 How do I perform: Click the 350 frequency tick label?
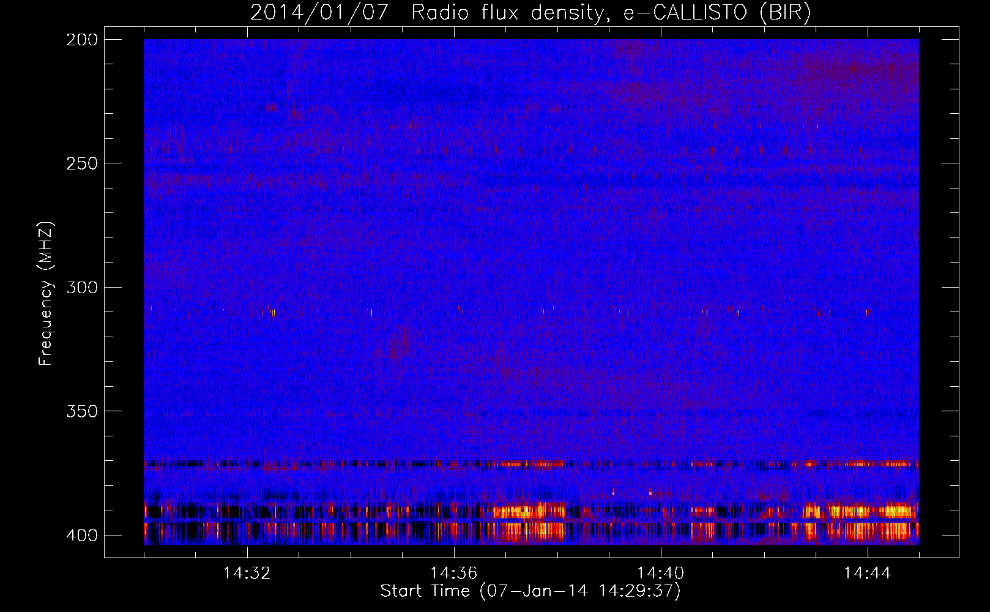81,411
